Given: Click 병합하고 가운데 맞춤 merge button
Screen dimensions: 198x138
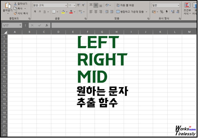Looking at the screenshot, I should [130, 12].
